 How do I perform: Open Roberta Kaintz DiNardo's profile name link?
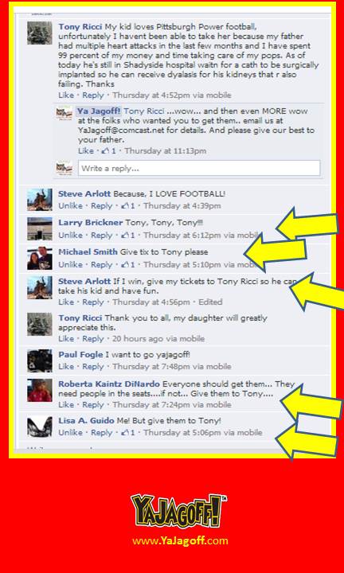tap(109, 384)
